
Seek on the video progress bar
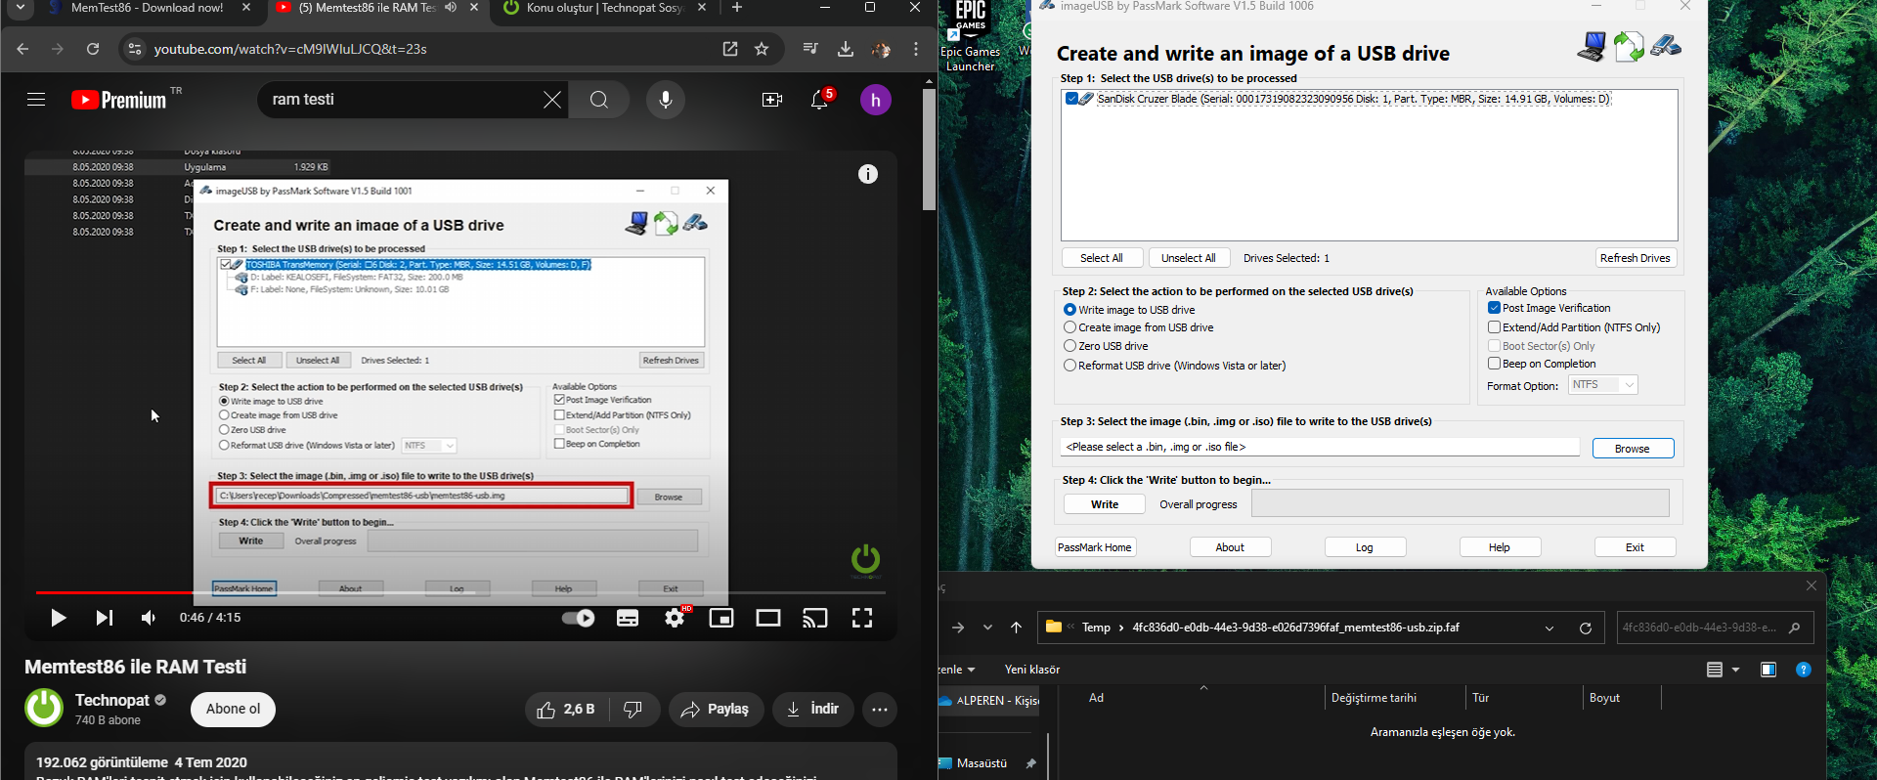pos(460,592)
